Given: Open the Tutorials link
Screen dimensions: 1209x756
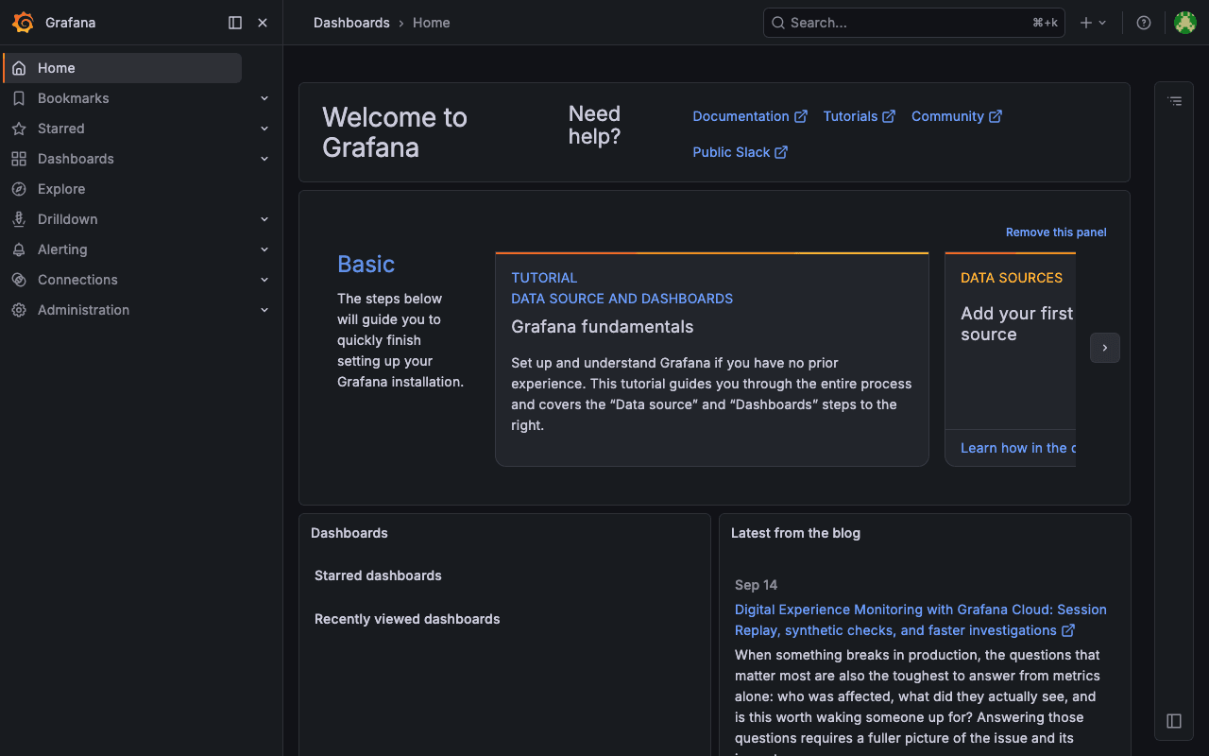Looking at the screenshot, I should pyautogui.click(x=859, y=116).
